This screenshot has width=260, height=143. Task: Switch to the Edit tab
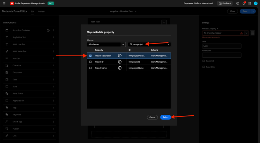32,11
